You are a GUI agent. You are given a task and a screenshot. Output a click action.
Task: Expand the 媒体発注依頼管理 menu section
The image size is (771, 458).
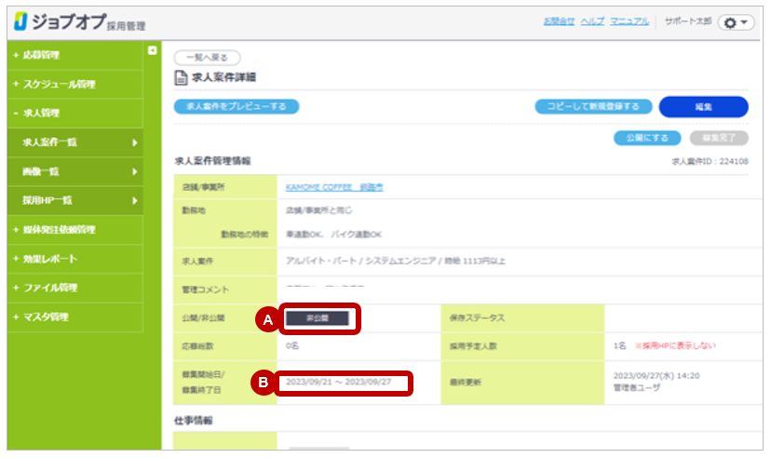coord(75,230)
